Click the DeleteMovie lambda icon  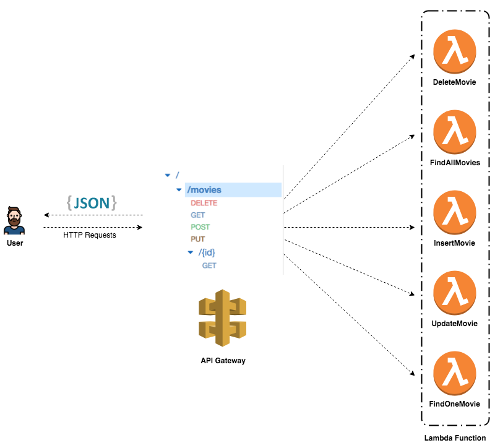(454, 51)
